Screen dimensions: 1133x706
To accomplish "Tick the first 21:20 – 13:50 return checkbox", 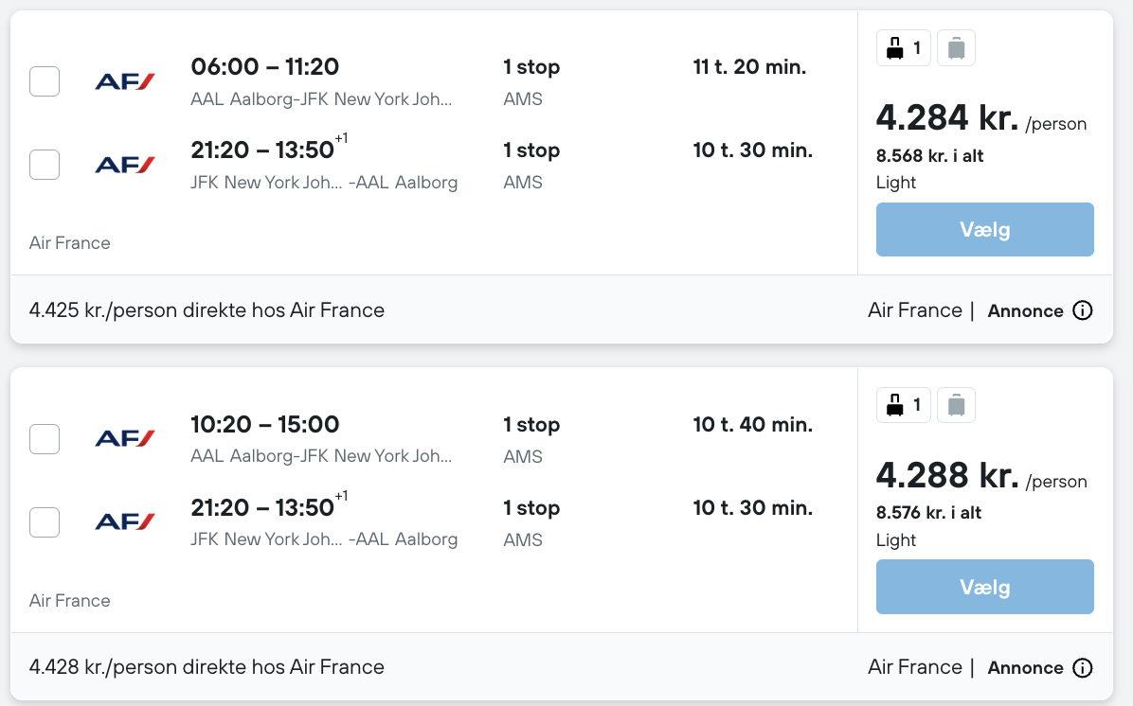I will 45,165.
